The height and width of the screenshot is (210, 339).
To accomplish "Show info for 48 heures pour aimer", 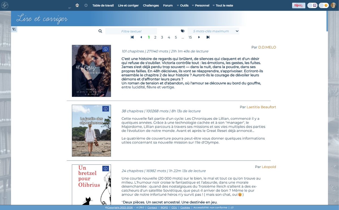I will [x=105, y=49].
